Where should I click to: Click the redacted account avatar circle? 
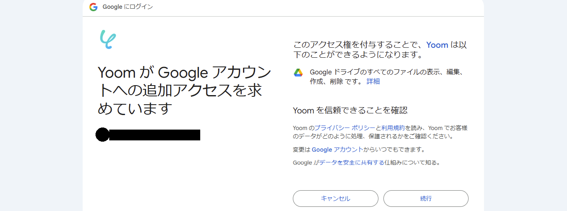coord(102,135)
